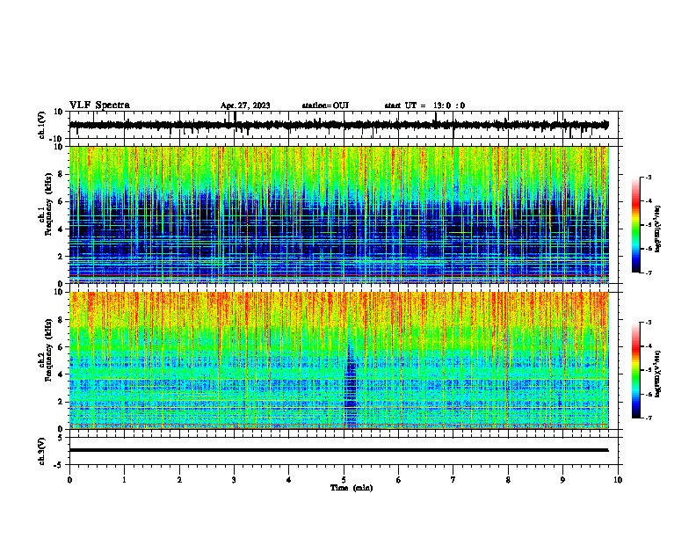Click the Time axis tick label "4"
This screenshot has width=696, height=538.
[x=289, y=480]
